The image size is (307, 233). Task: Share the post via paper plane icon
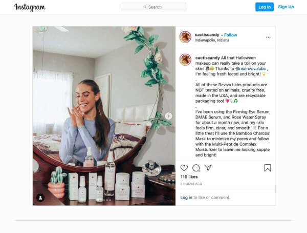[208, 168]
